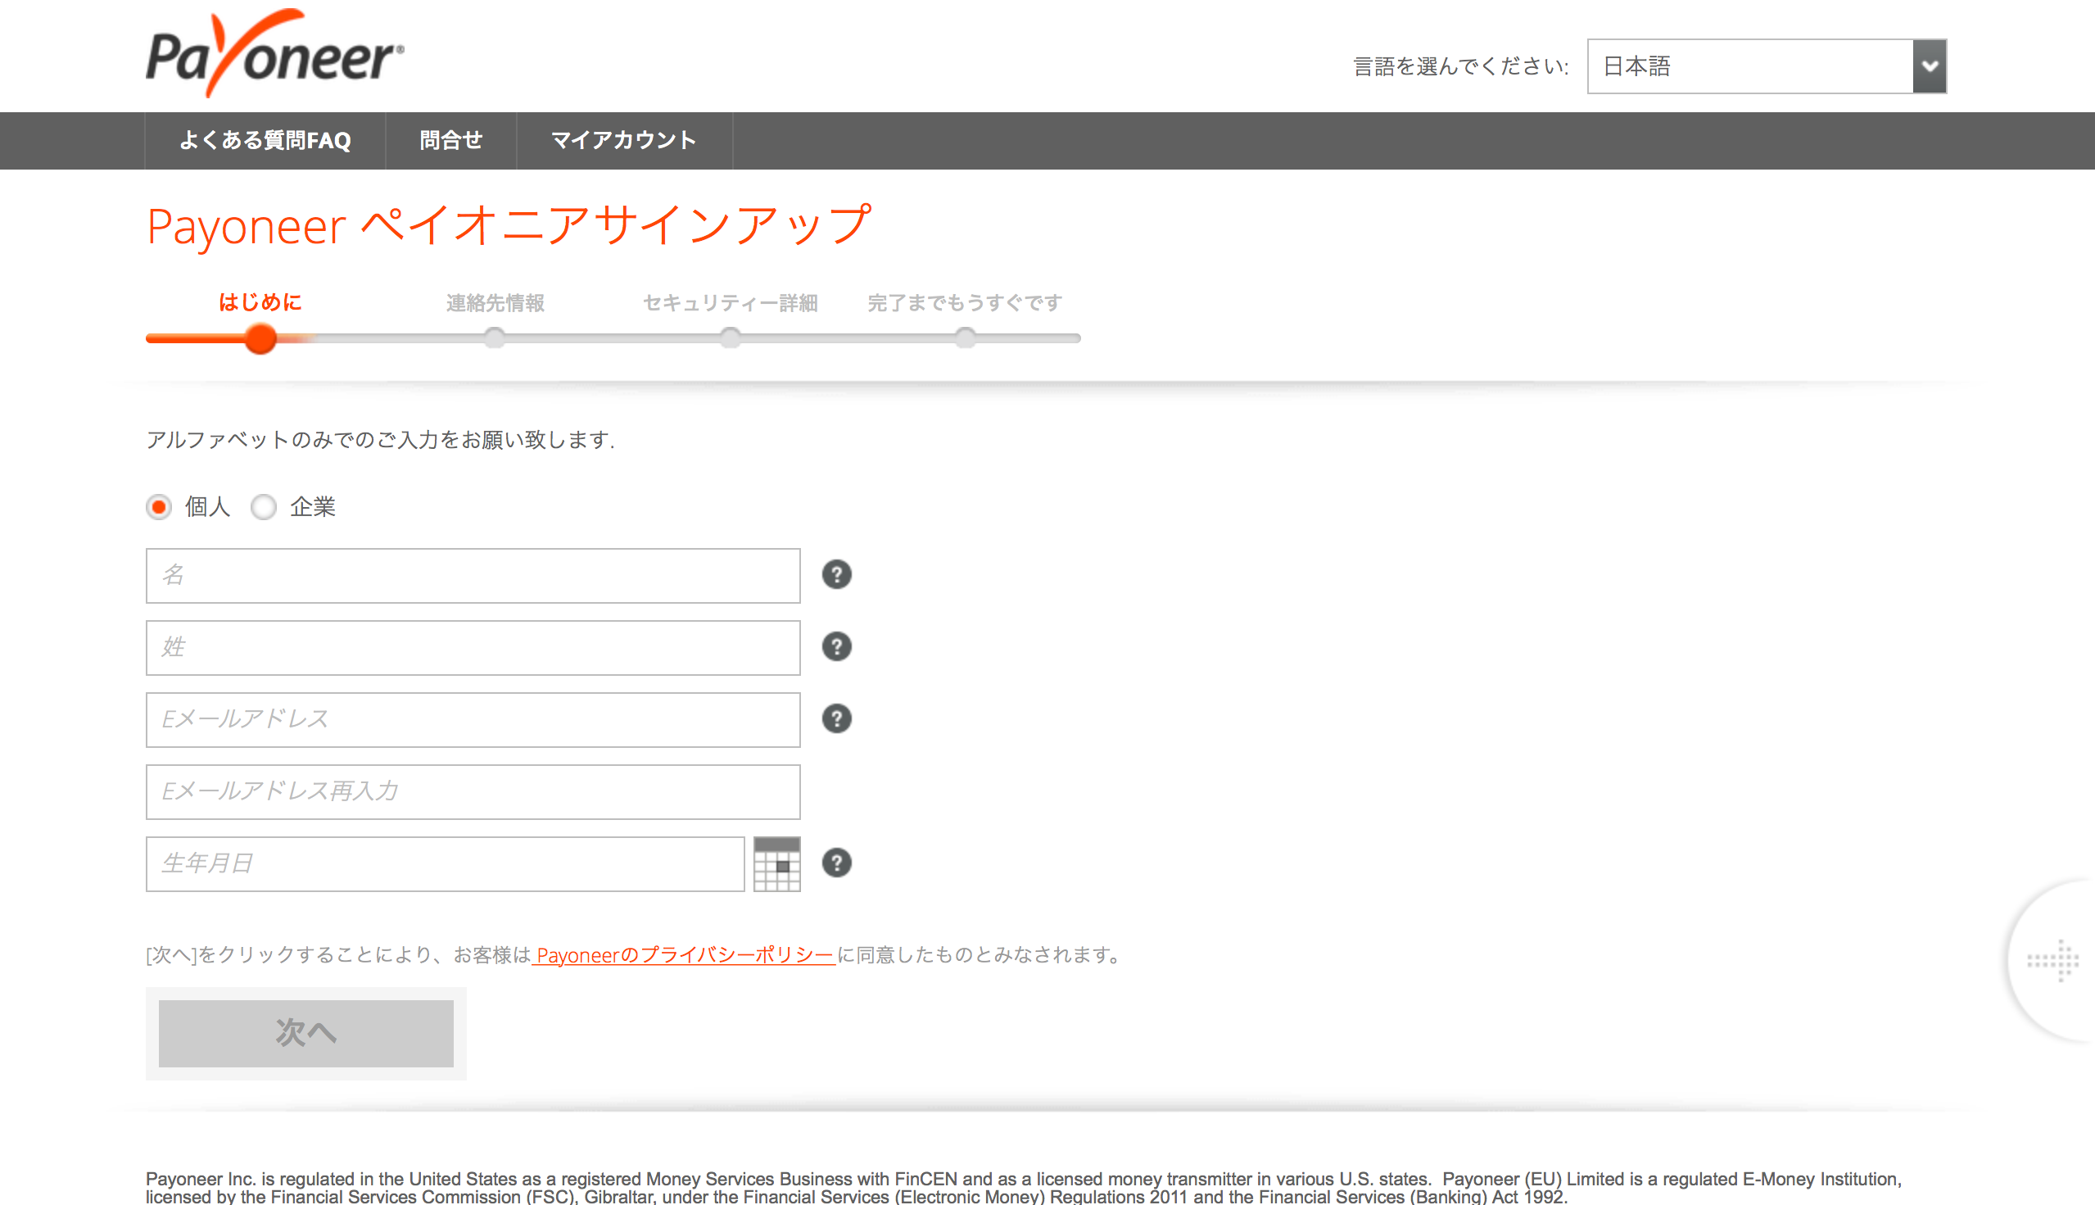This screenshot has height=1205, width=2095.
Task: Focus the 生年月日 input field
Action: click(x=446, y=863)
